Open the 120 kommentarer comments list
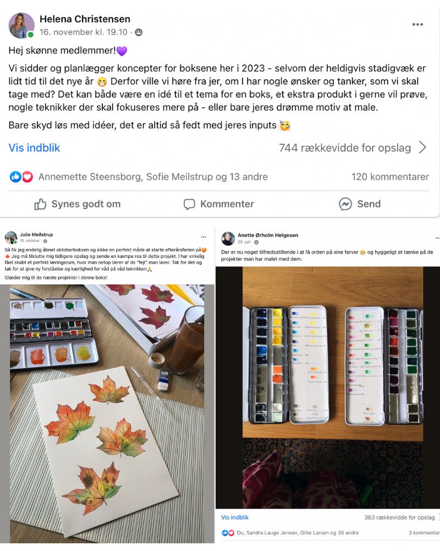 coord(390,177)
